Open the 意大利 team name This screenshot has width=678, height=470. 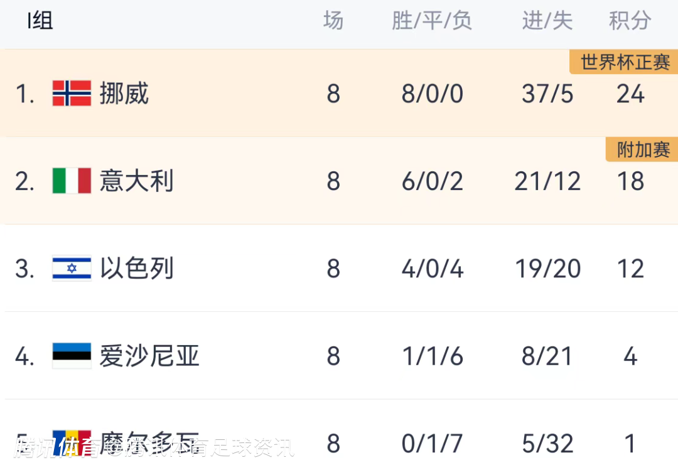point(136,181)
